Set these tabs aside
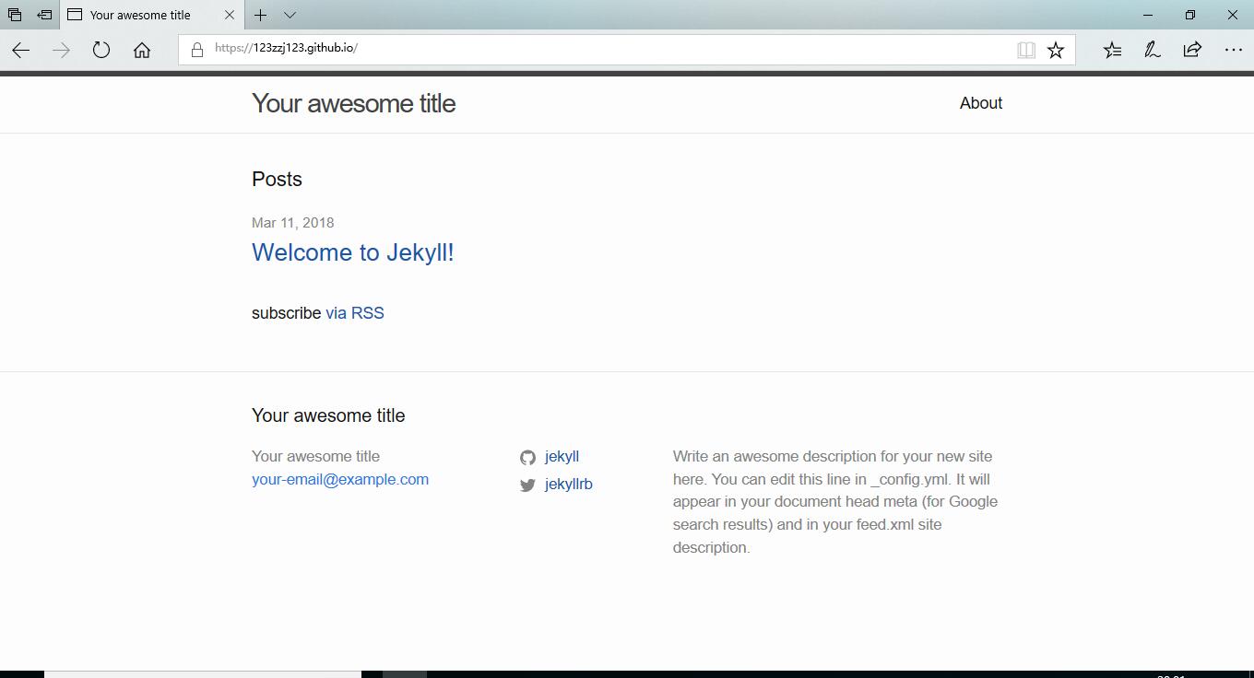This screenshot has width=1254, height=678. (44, 15)
